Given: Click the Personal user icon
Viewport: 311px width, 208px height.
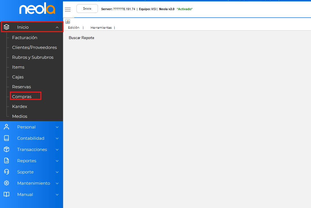Looking at the screenshot, I should coord(6,127).
